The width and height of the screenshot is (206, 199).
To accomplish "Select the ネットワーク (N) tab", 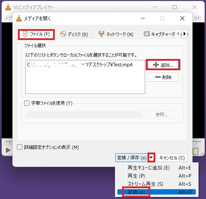I will coord(116,34).
